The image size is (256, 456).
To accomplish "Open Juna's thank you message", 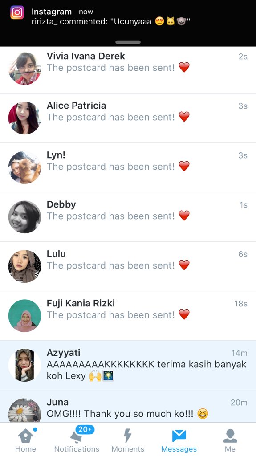I will pos(128,406).
